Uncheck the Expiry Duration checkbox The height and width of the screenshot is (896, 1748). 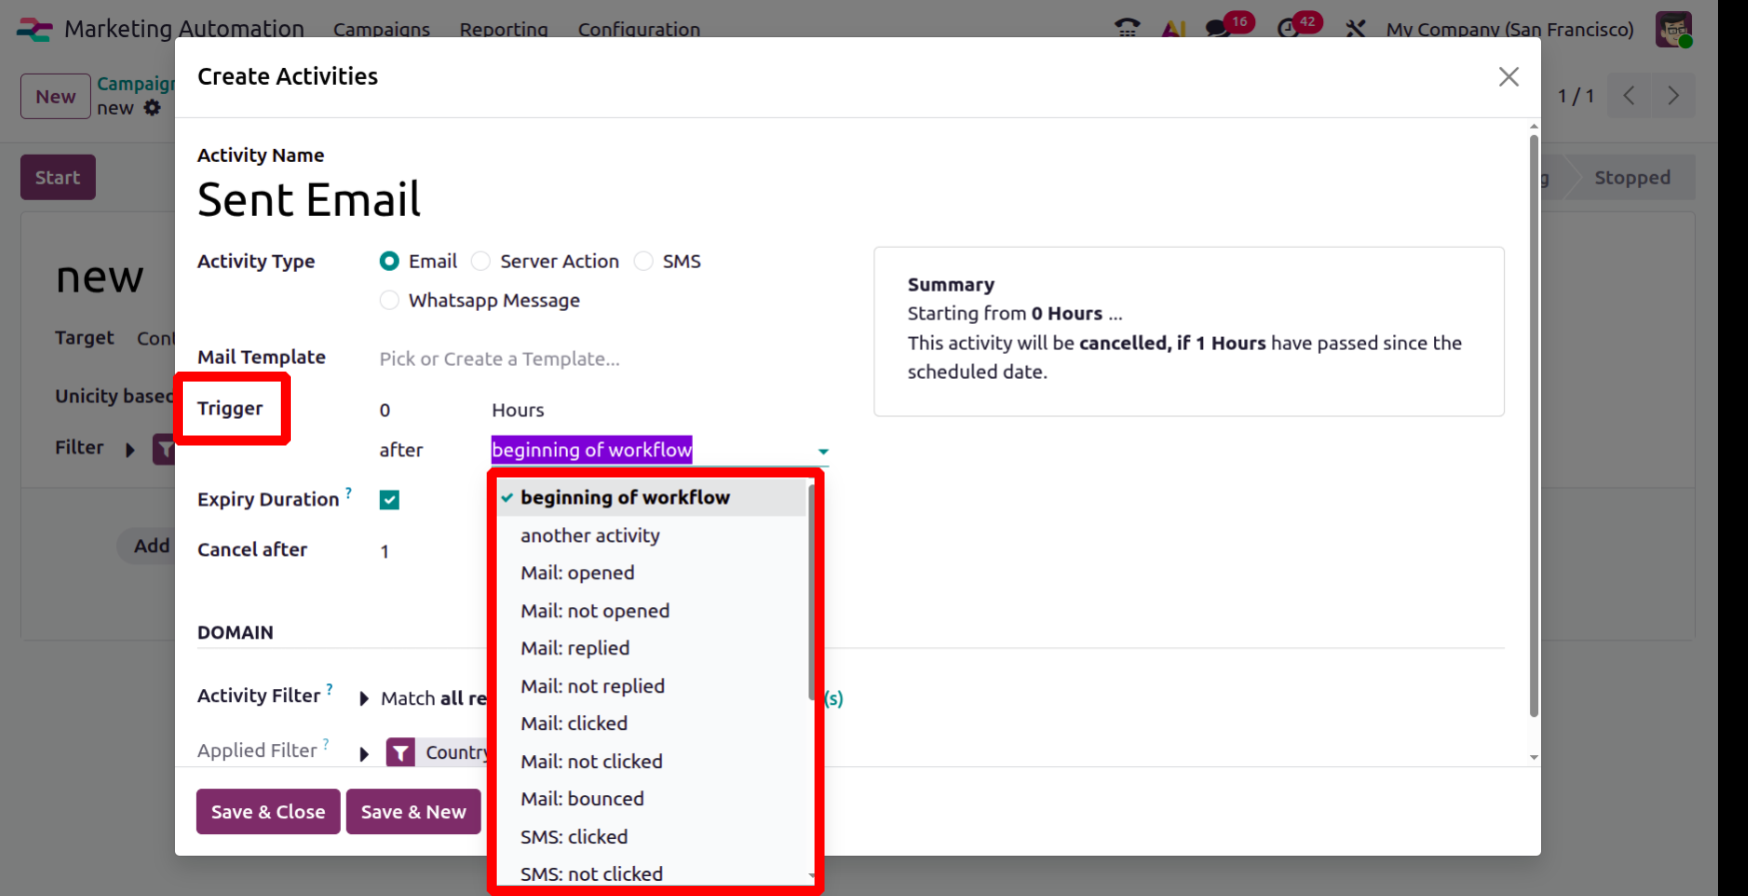[390, 500]
